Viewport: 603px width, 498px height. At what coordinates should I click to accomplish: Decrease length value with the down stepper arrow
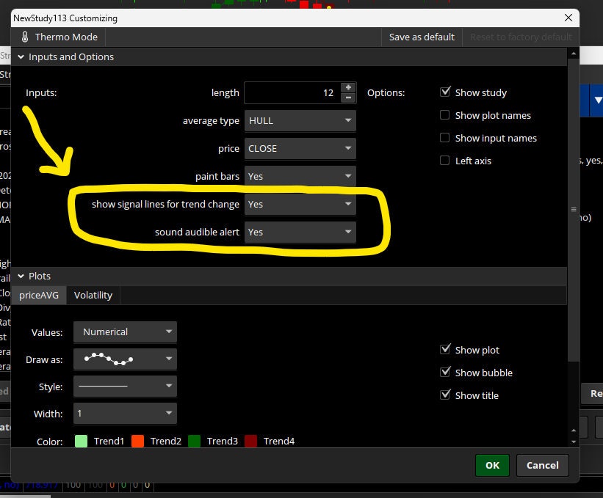coord(347,97)
